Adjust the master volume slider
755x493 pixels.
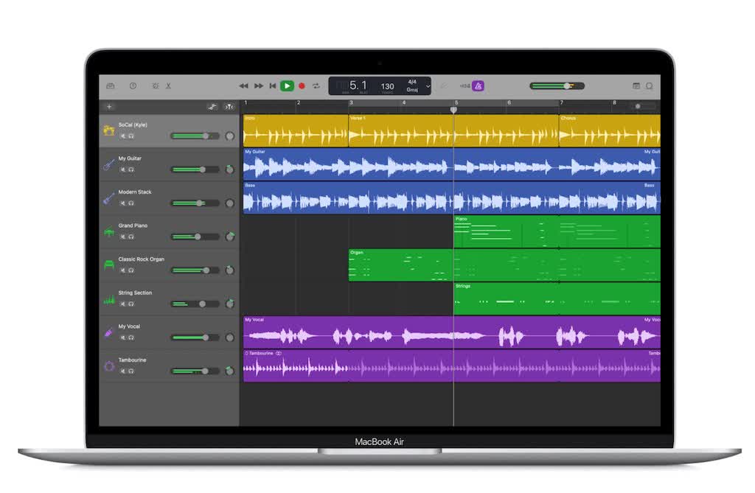pyautogui.click(x=568, y=85)
